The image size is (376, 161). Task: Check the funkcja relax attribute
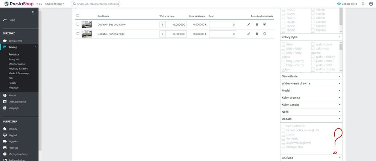point(284,146)
